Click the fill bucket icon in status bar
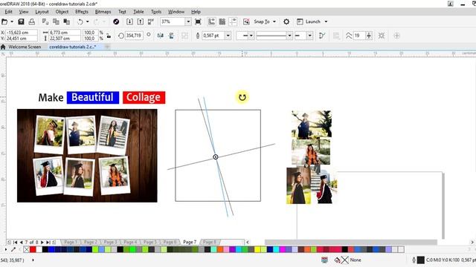This screenshot has width=476, height=267. pos(337,260)
